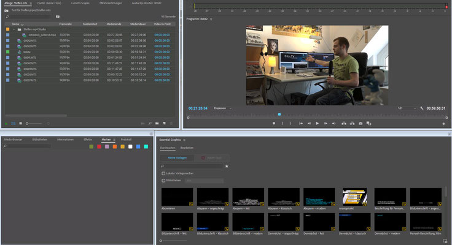Switch to Quelle: (keine Clips) tab

pyautogui.click(x=49, y=3)
